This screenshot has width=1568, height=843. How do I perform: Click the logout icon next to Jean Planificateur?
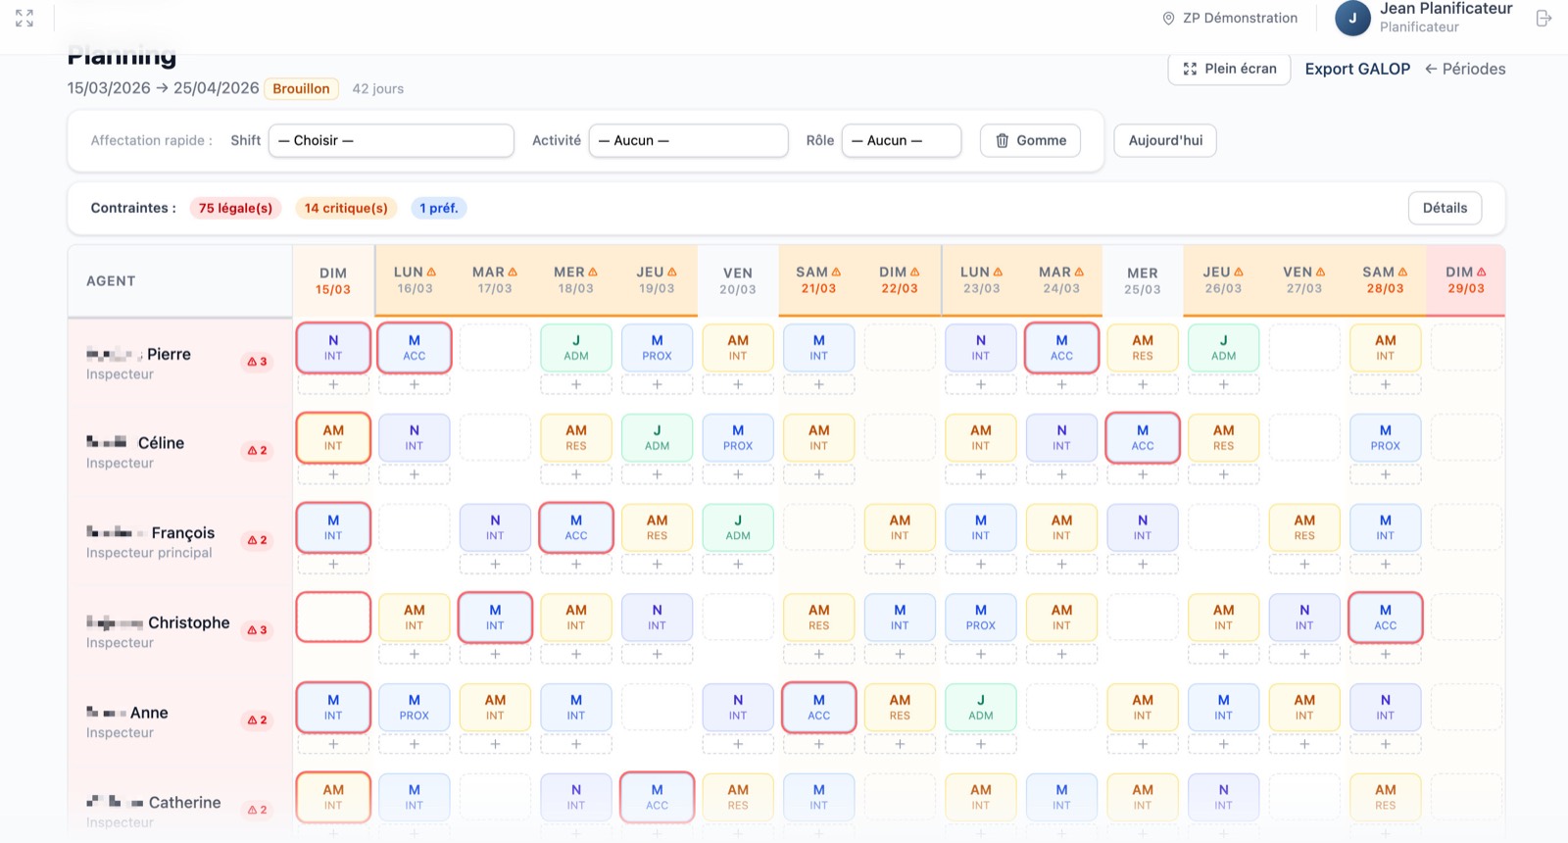click(x=1543, y=18)
